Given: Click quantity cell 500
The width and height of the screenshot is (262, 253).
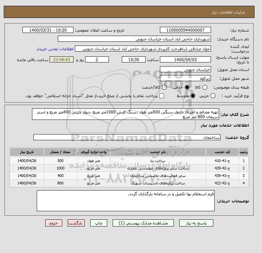Looking at the screenshot, I should coord(60,161).
